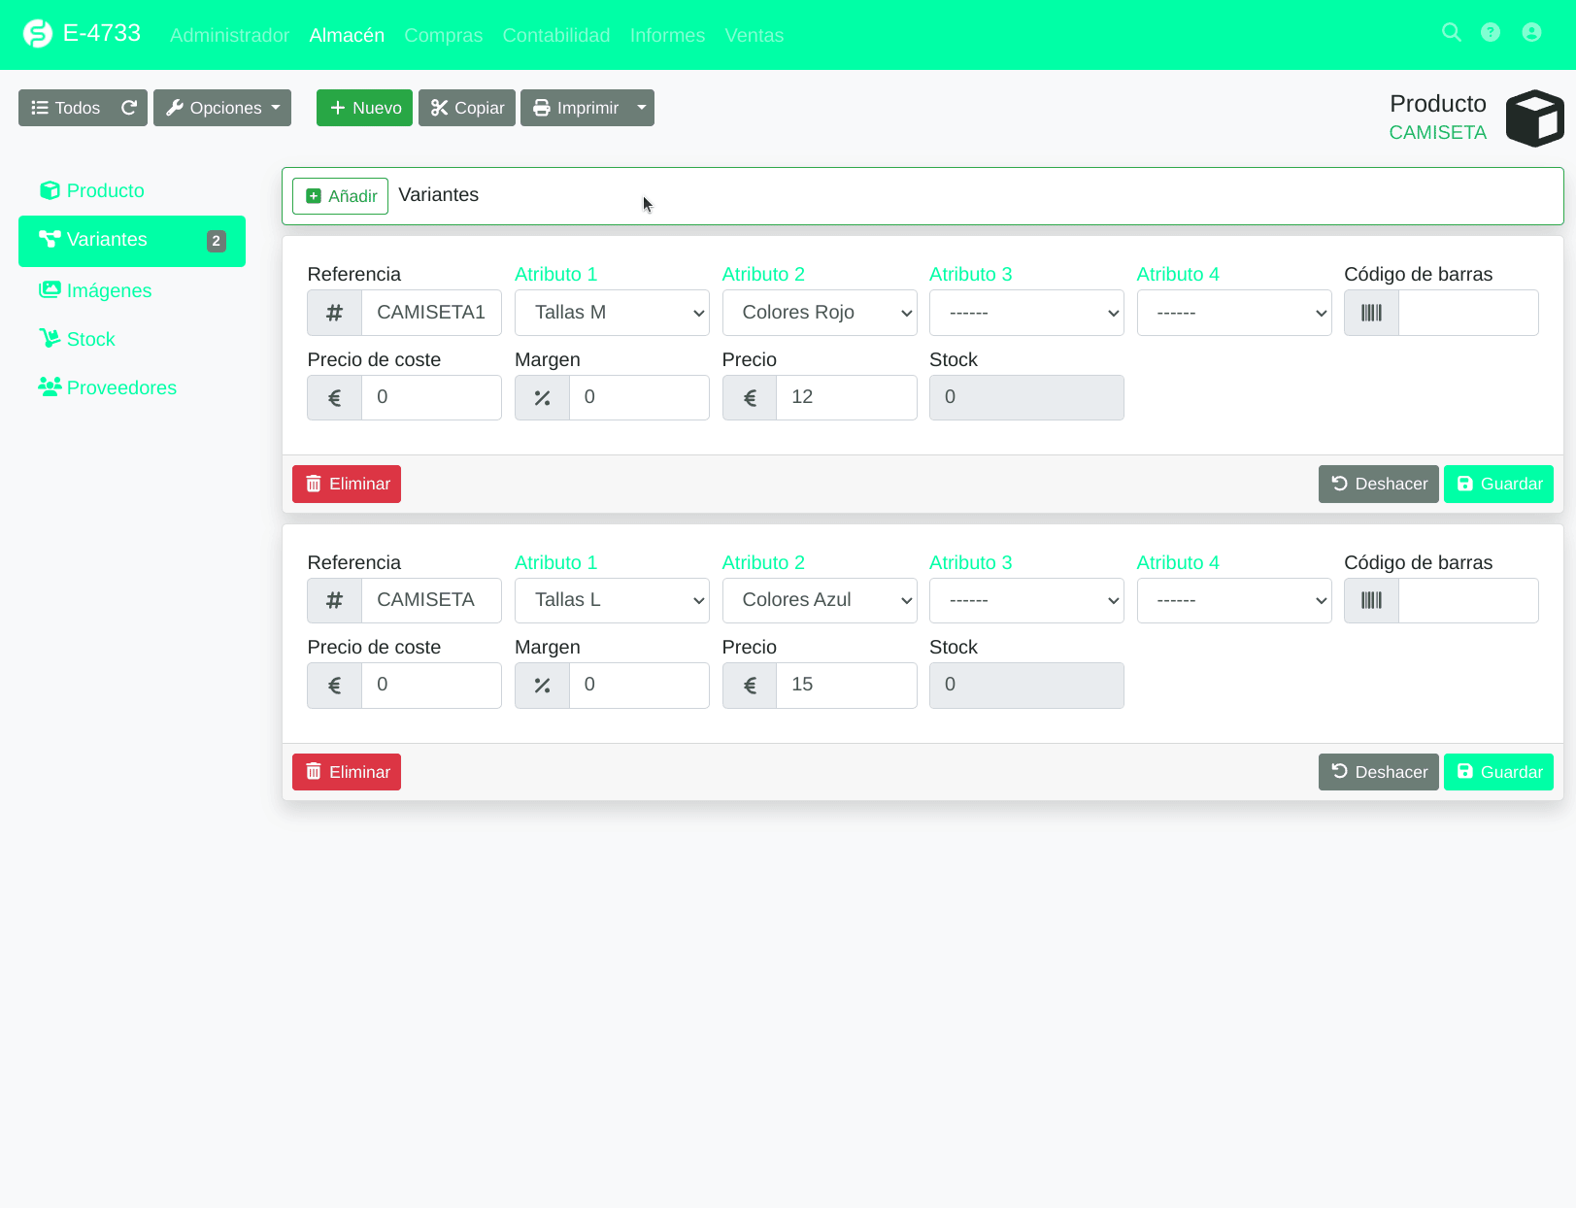Viewport: 1576px width, 1208px height.
Task: Open Atributo 1 dropdown showing Tallas M
Action: click(x=612, y=313)
